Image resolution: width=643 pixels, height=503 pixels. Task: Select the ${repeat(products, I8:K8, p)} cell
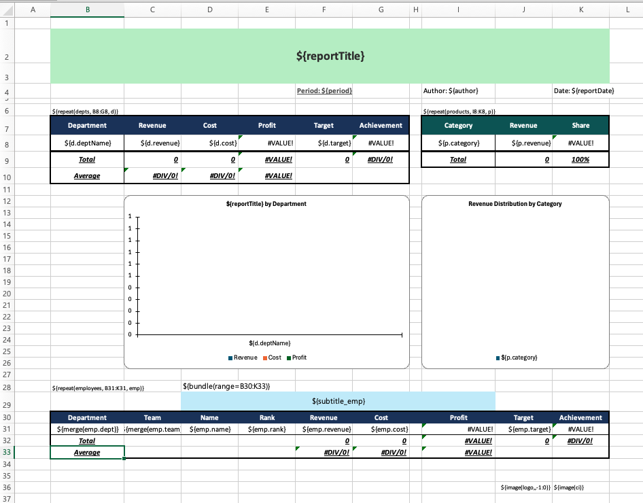pos(458,111)
